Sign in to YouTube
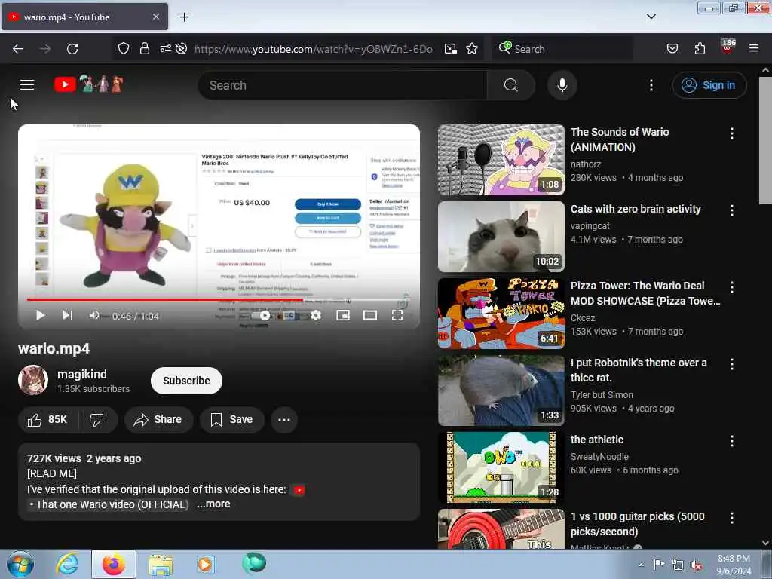This screenshot has height=579, width=772. (x=709, y=85)
